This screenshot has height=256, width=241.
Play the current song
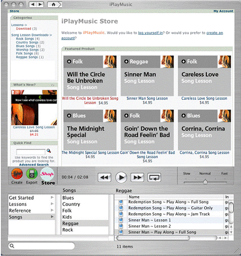121,177
